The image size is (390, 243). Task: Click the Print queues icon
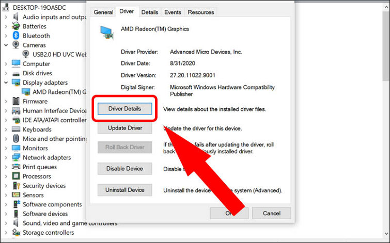click(x=16, y=167)
